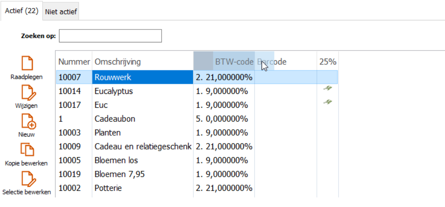Click the Wijzigen edit icon
Image resolution: width=445 pixels, height=207 pixels.
[27, 92]
